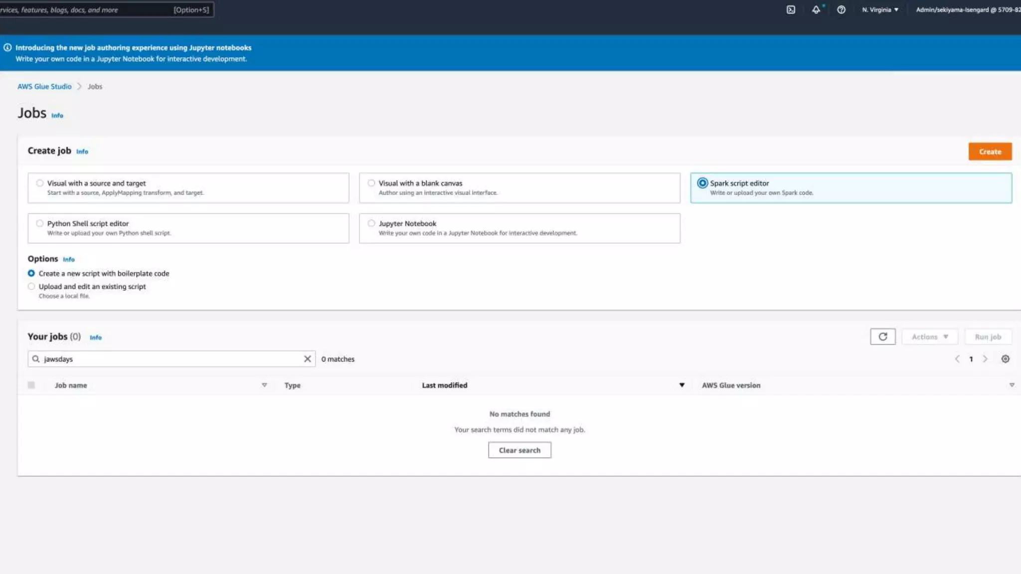The width and height of the screenshot is (1021, 574).
Task: Go to previous page of jobs
Action: pos(957,359)
